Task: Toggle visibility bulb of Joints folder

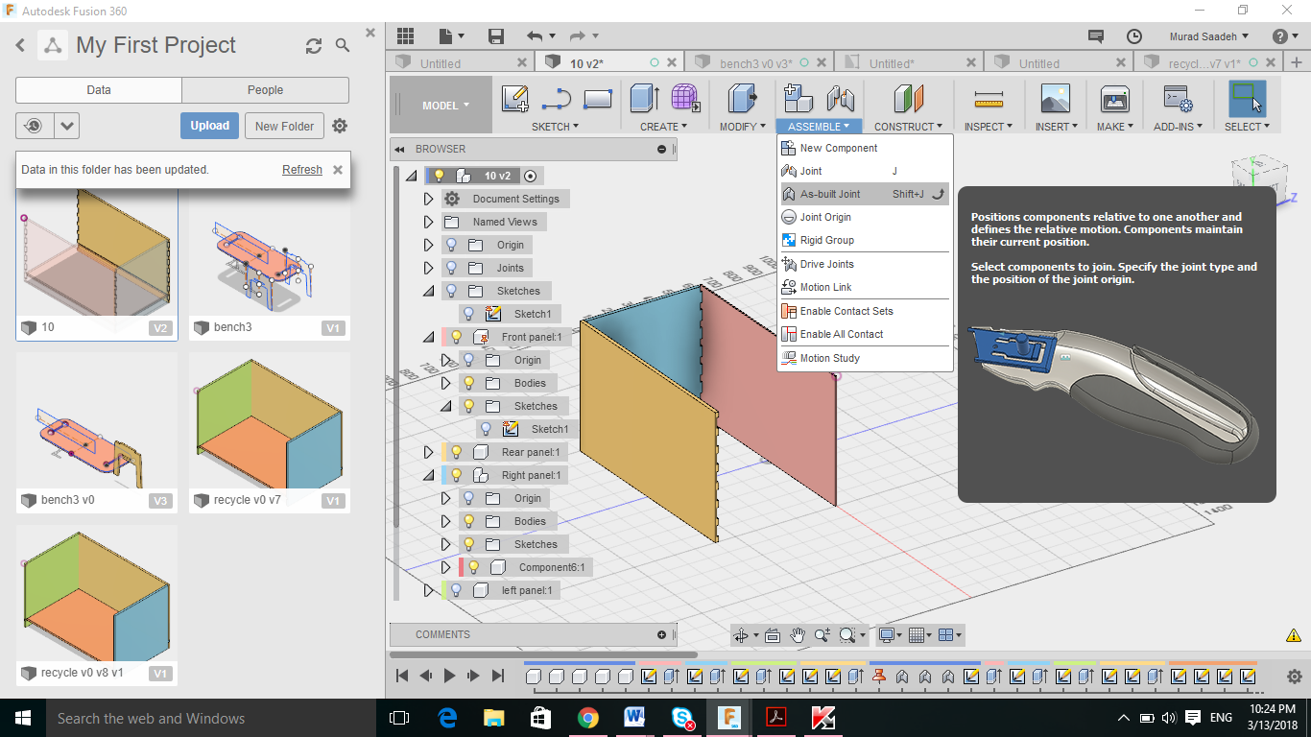Action: (x=451, y=268)
